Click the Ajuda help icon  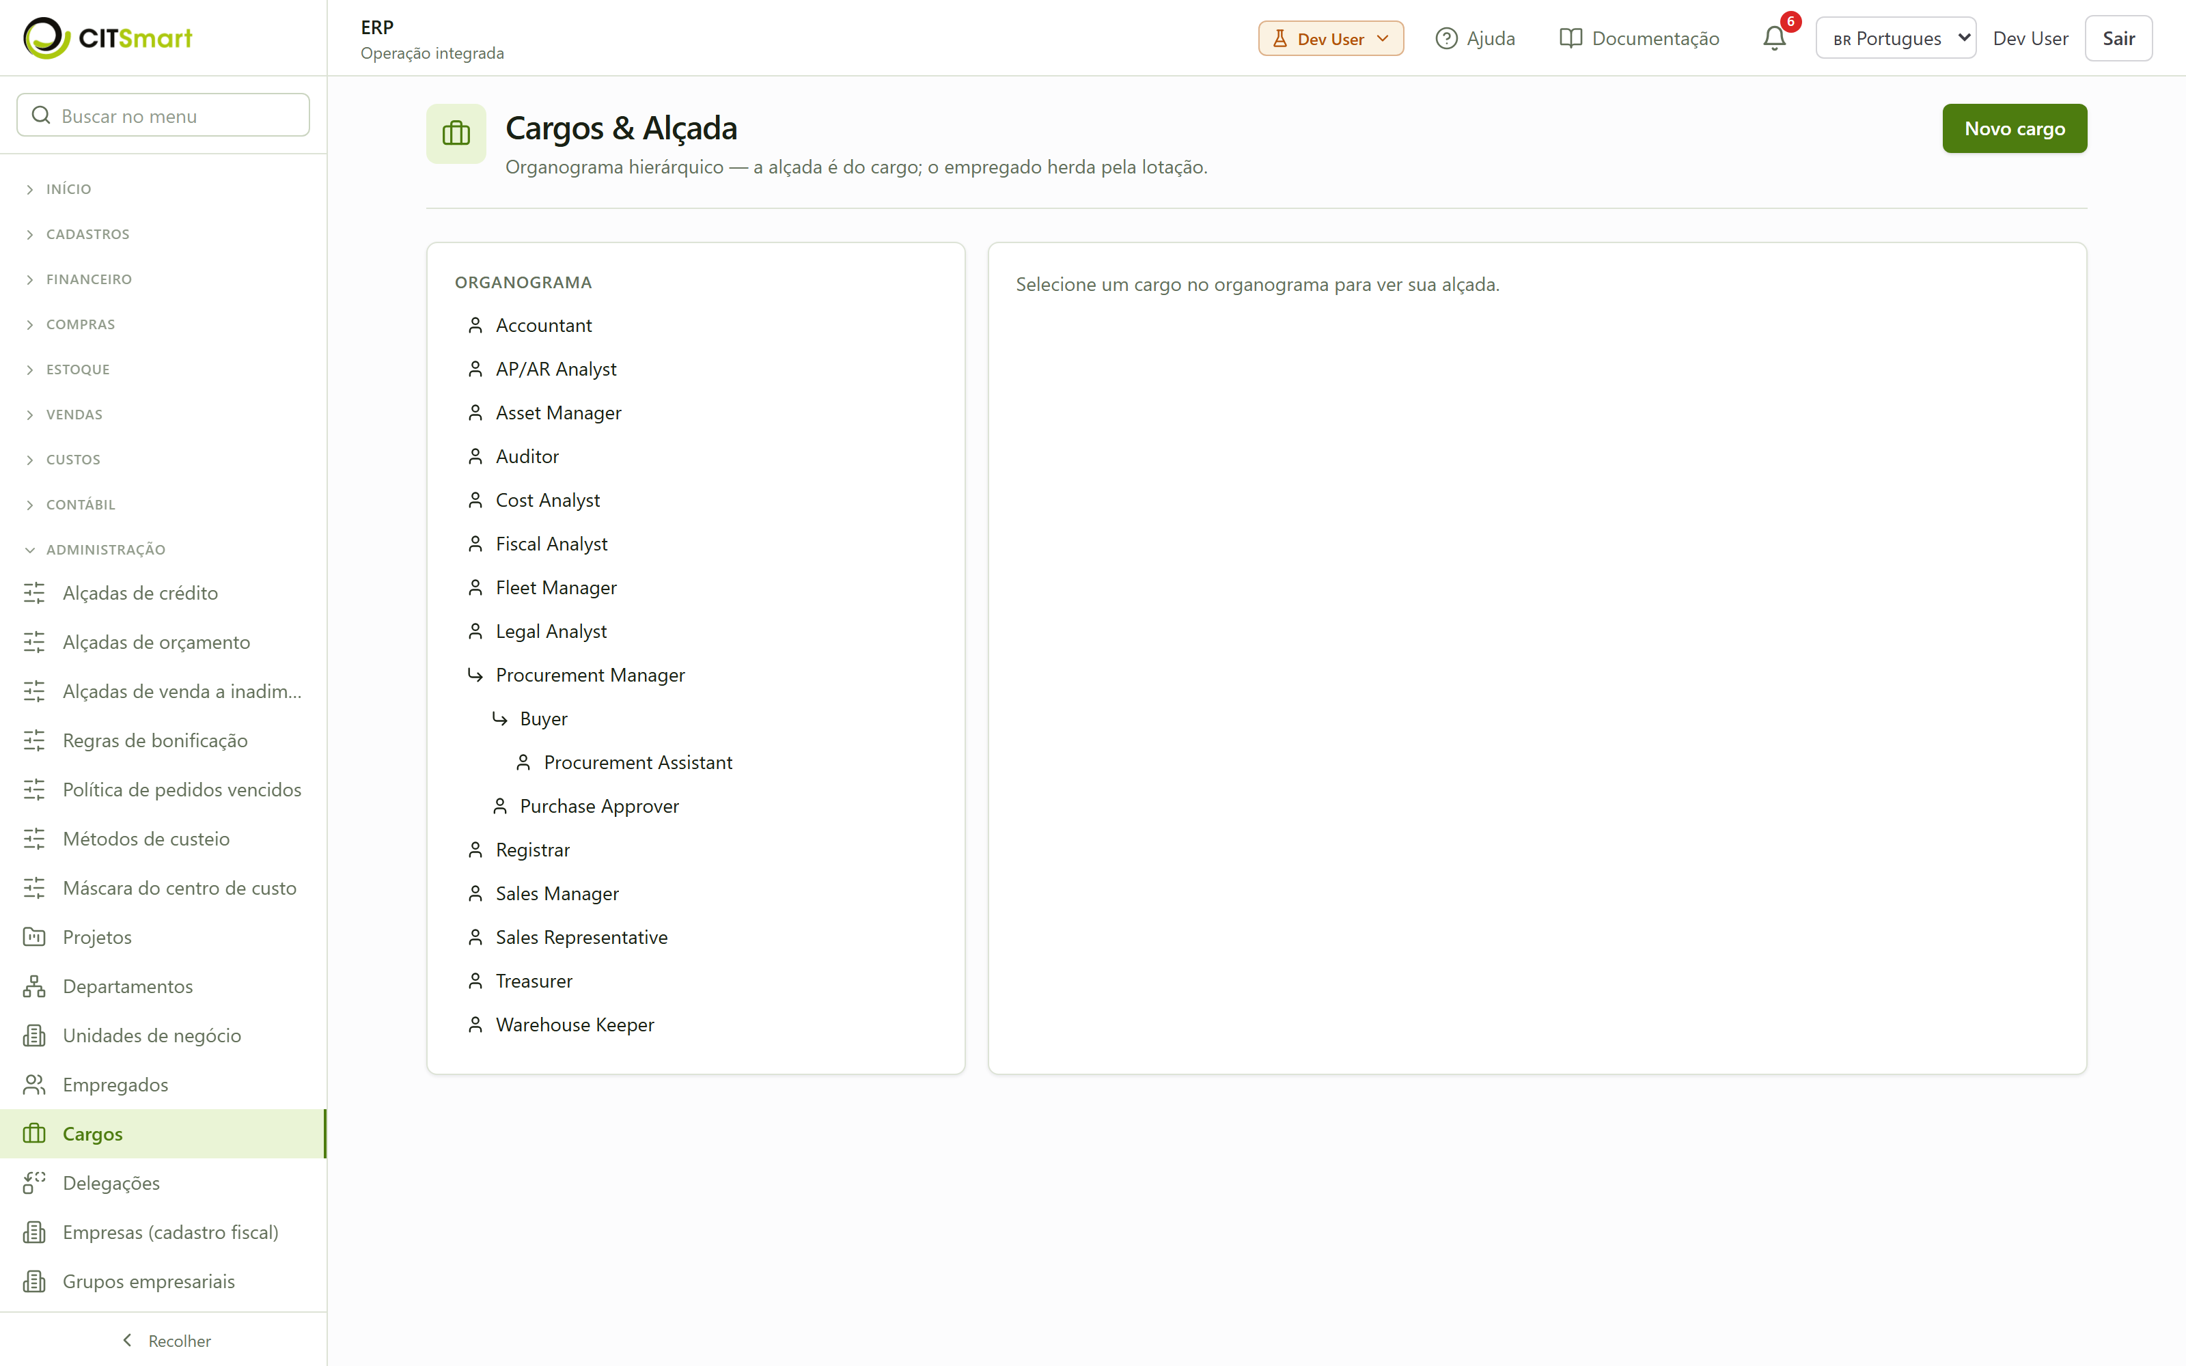(1446, 38)
